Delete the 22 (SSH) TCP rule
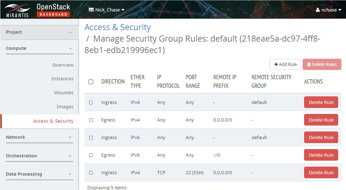 321,172
